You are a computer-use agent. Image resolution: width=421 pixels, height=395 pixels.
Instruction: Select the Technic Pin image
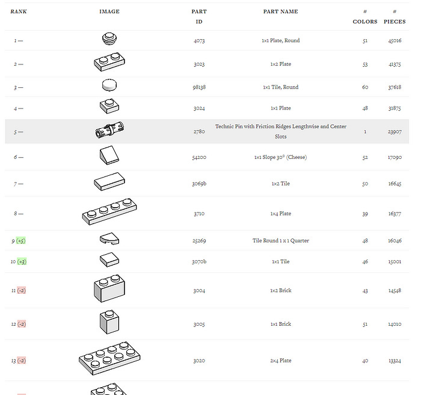(x=109, y=129)
